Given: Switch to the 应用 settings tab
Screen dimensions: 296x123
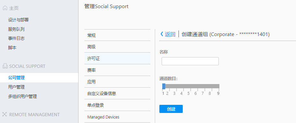Looking at the screenshot, I should tap(117, 82).
